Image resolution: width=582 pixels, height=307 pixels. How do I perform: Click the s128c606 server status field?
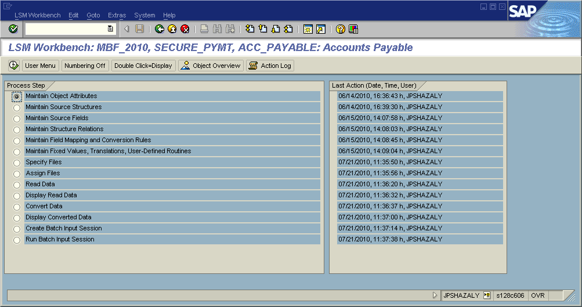pos(511,295)
